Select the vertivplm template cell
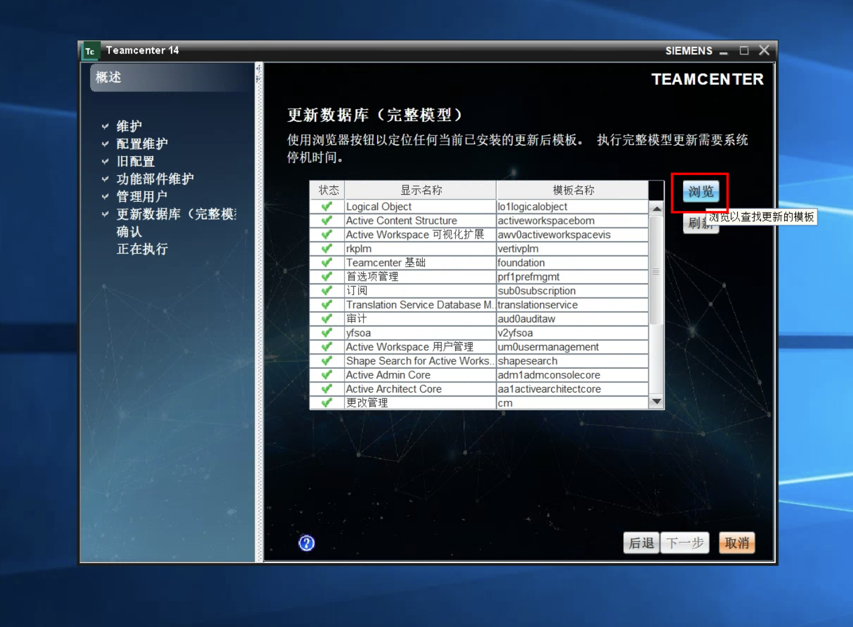The width and height of the screenshot is (853, 627). (x=573, y=249)
